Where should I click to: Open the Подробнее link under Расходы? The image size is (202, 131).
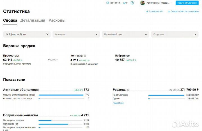click(x=118, y=103)
